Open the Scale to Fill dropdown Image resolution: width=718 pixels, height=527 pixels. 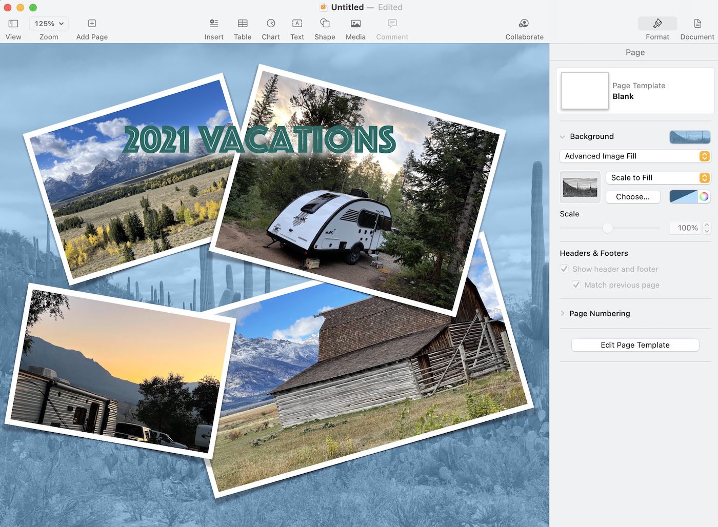(x=657, y=178)
